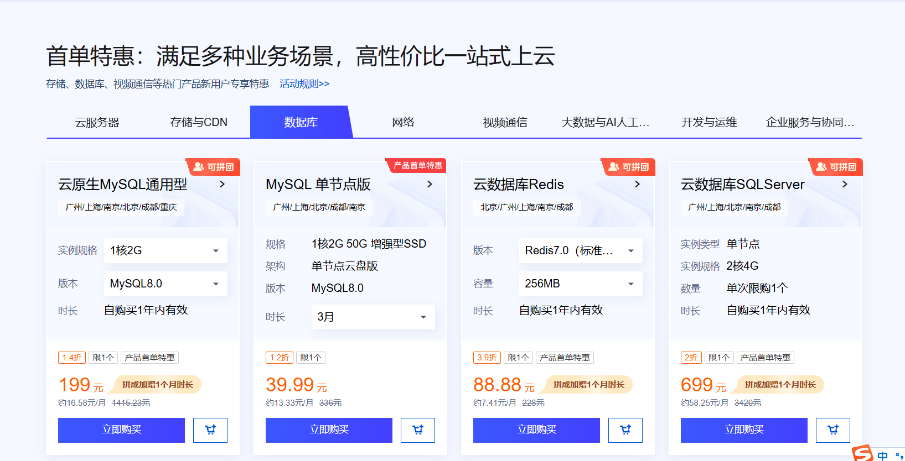
Task: Open 云数据库SQLServer product title
Action: 743,184
